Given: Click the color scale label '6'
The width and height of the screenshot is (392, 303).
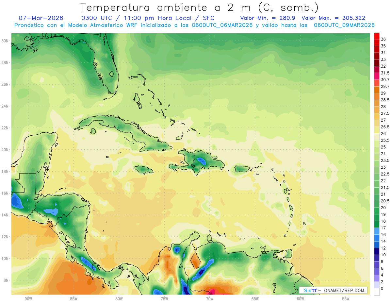Looking at the screenshot, I should [383, 268].
